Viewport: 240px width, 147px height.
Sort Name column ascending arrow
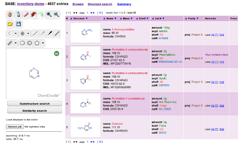104,18
